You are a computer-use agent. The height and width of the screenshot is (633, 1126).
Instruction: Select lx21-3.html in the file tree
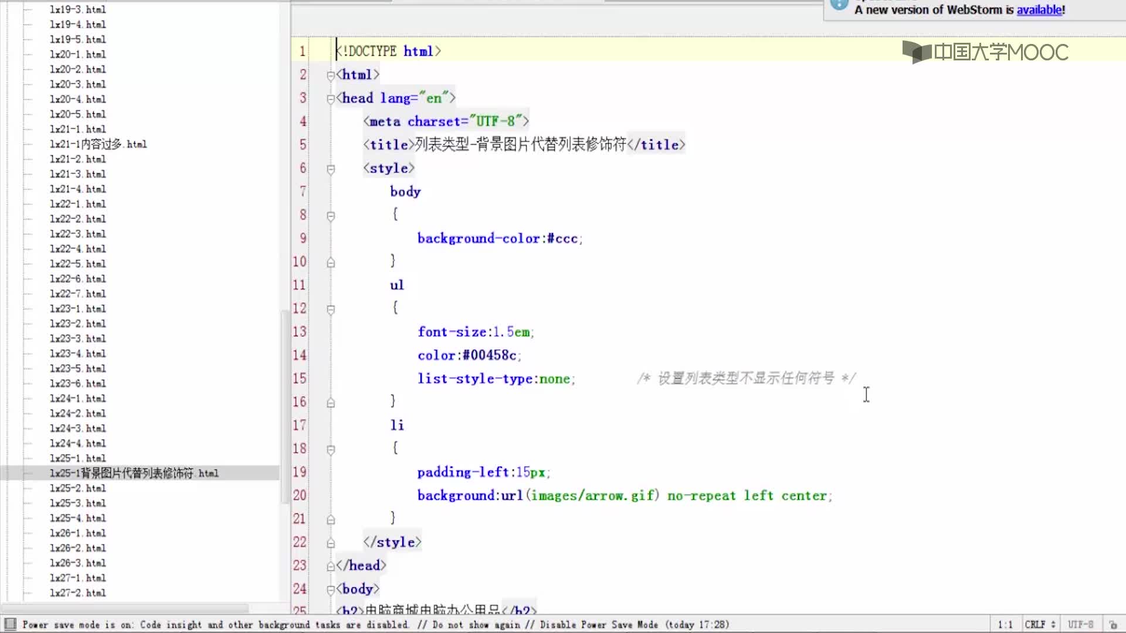pyautogui.click(x=77, y=174)
